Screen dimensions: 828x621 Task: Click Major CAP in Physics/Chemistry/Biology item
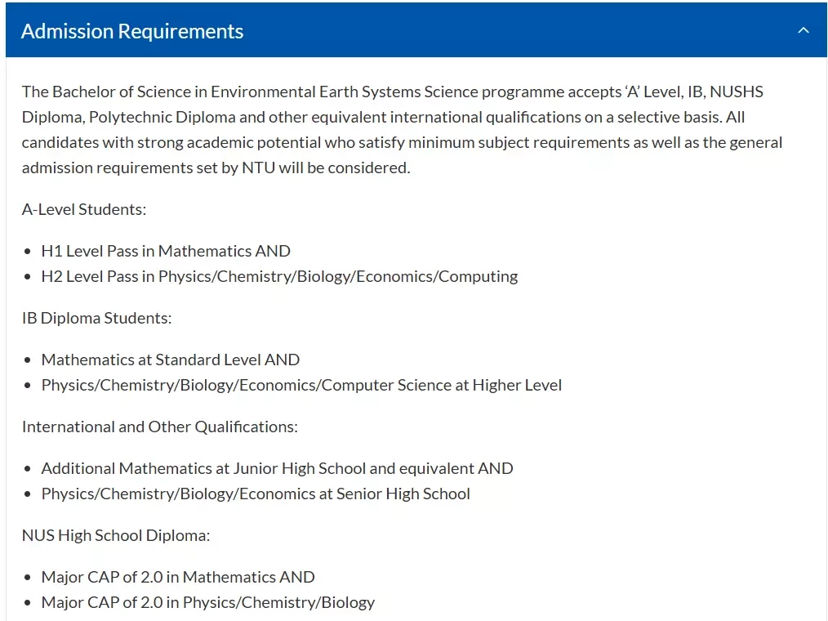pos(208,602)
